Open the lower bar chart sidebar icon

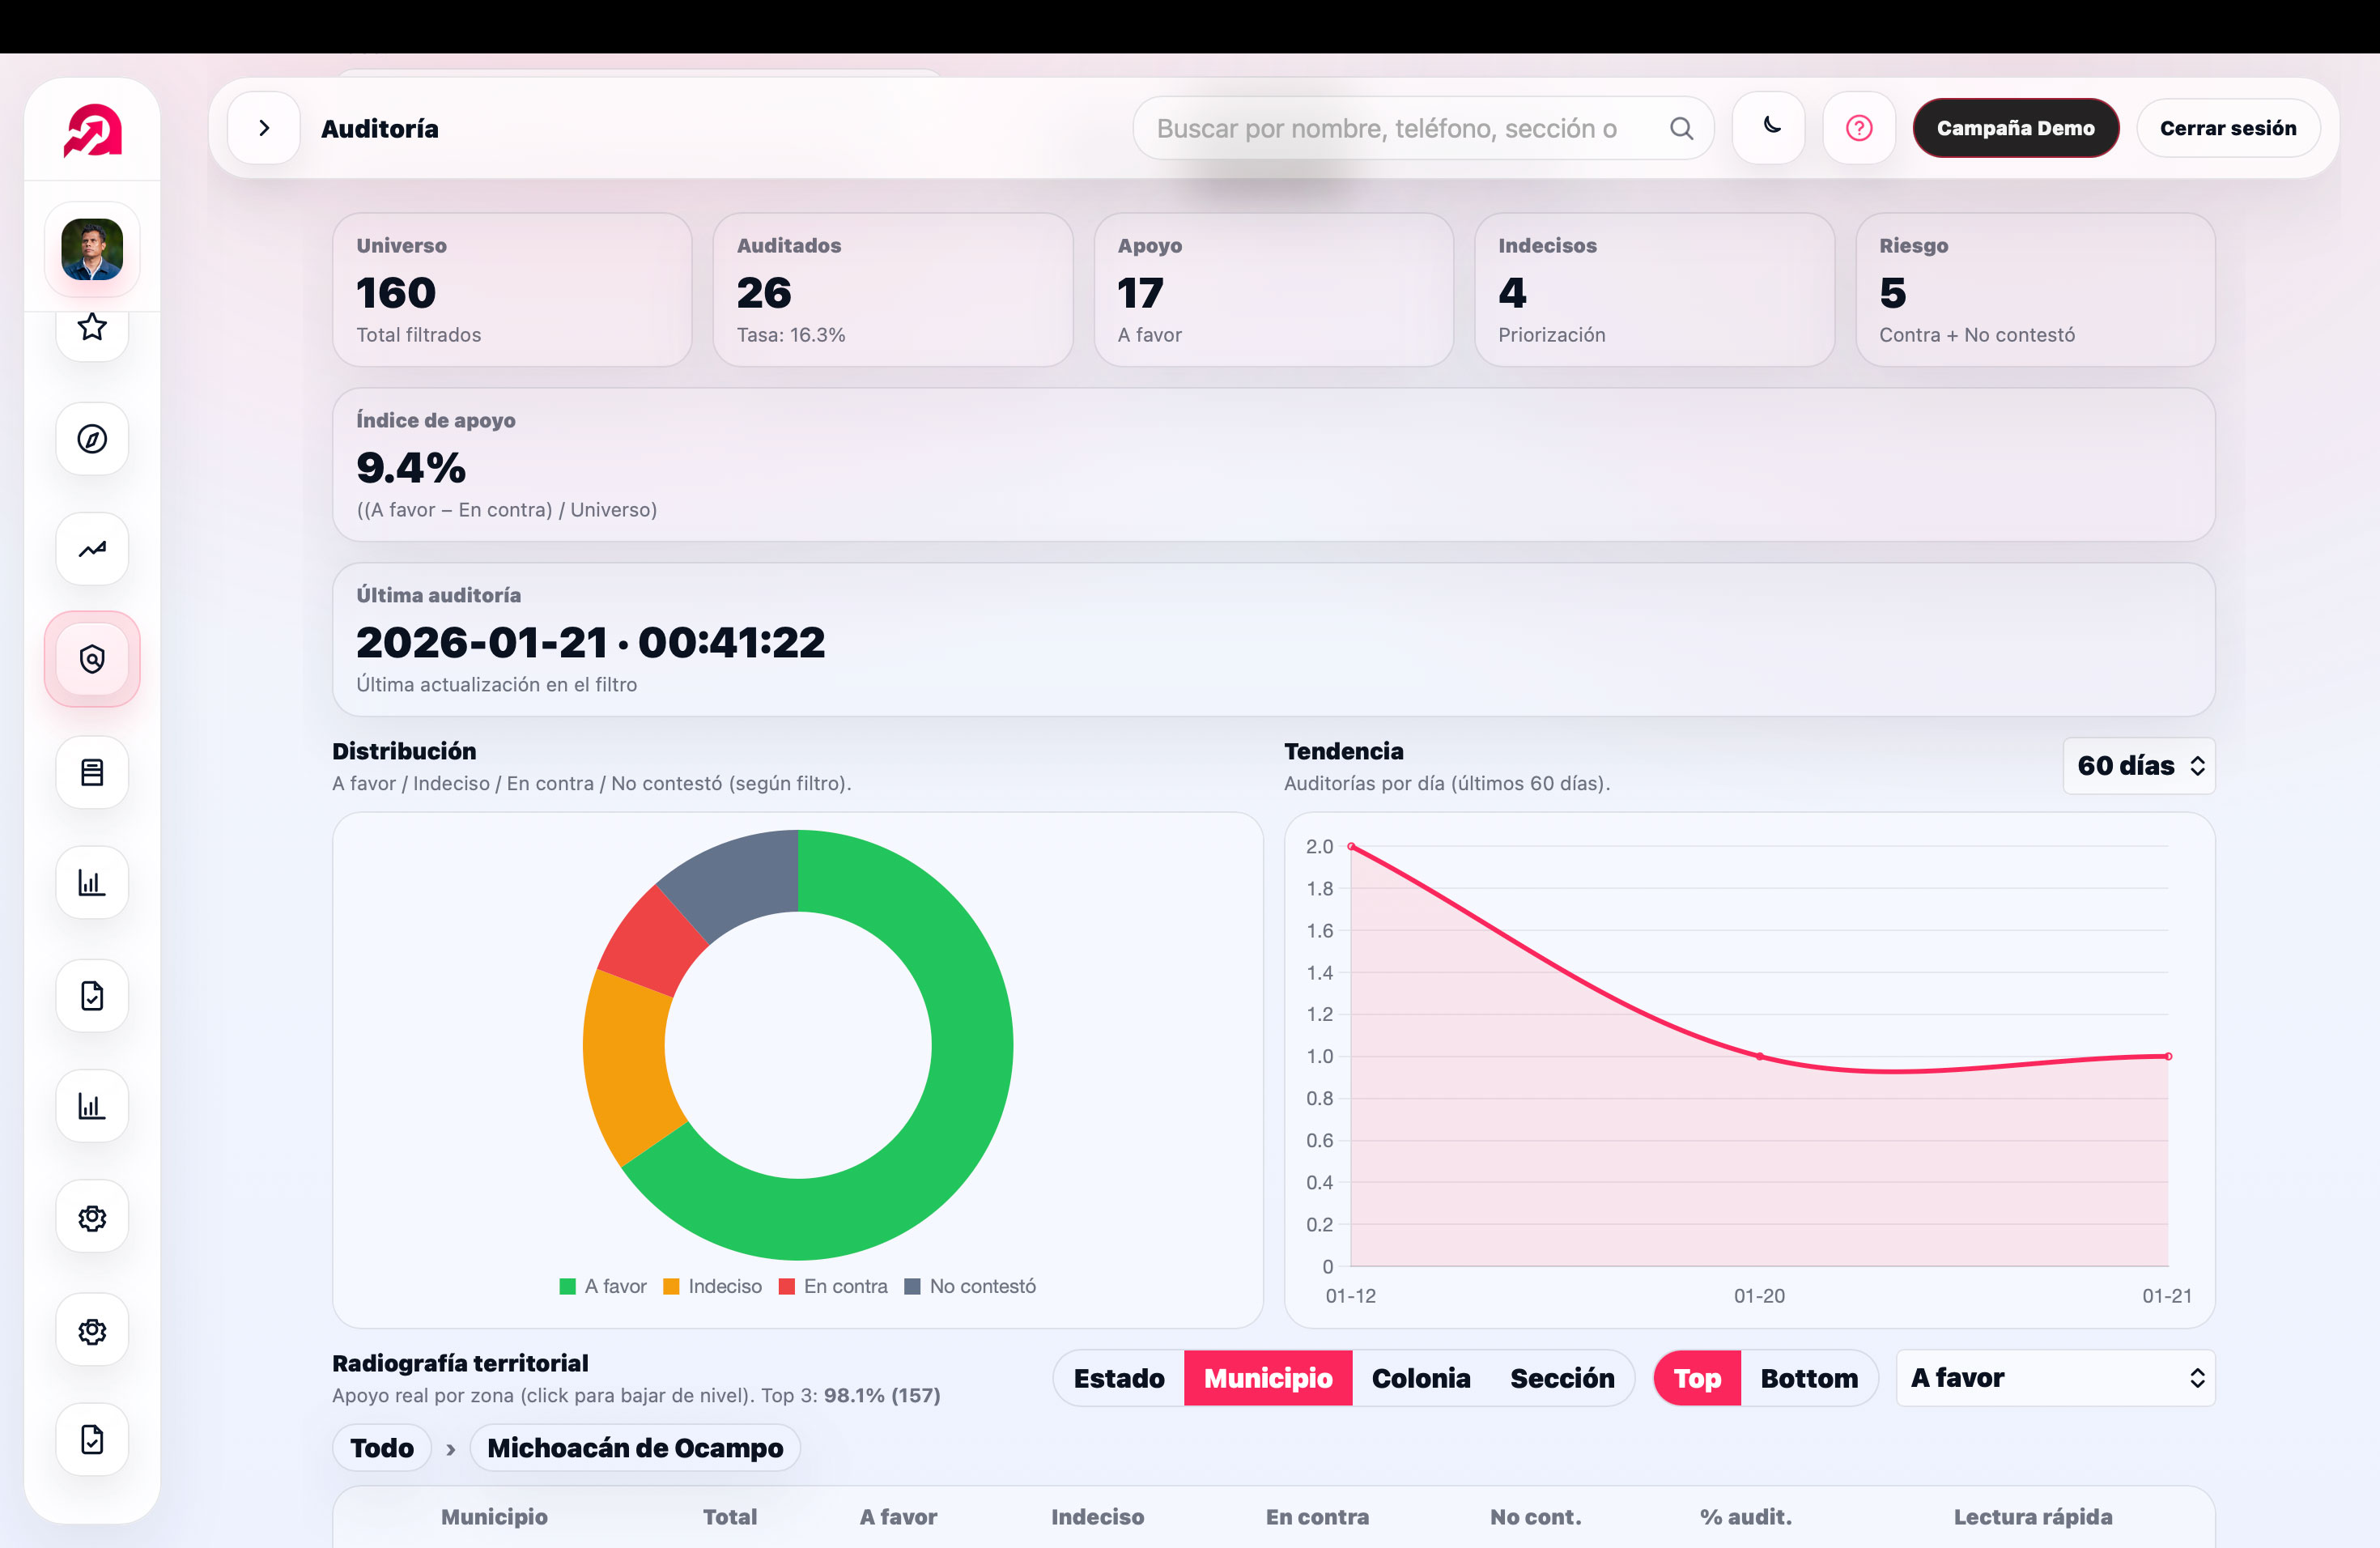coord(92,1106)
